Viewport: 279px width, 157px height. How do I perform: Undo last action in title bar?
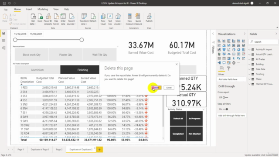[x=10, y=3]
